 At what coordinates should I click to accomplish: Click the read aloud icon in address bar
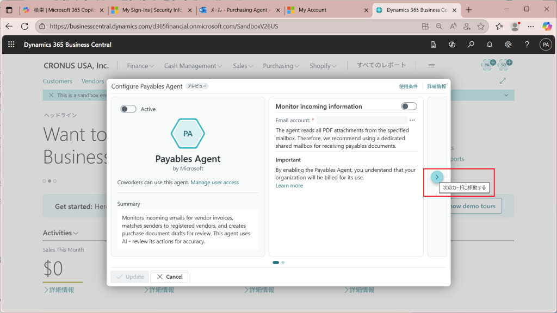453,26
